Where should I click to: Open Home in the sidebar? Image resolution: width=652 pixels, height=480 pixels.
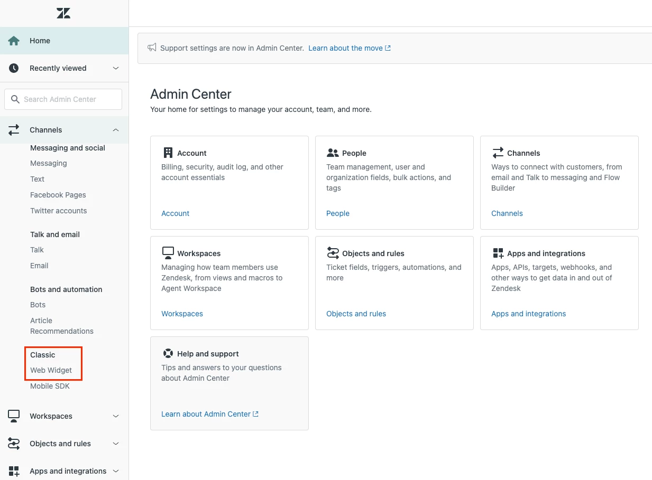pyautogui.click(x=64, y=41)
